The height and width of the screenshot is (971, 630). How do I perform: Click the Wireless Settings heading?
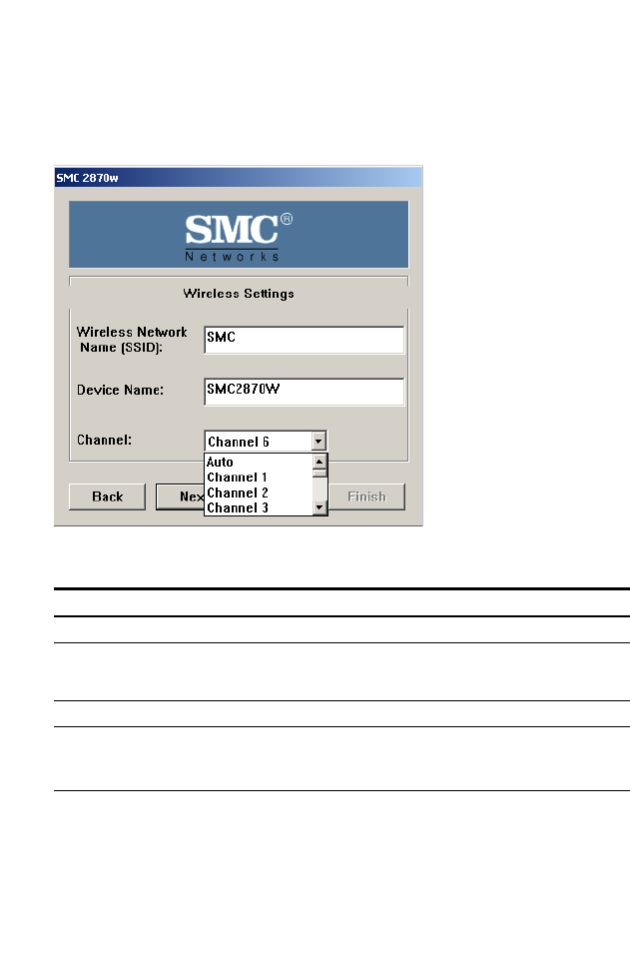[x=239, y=294]
